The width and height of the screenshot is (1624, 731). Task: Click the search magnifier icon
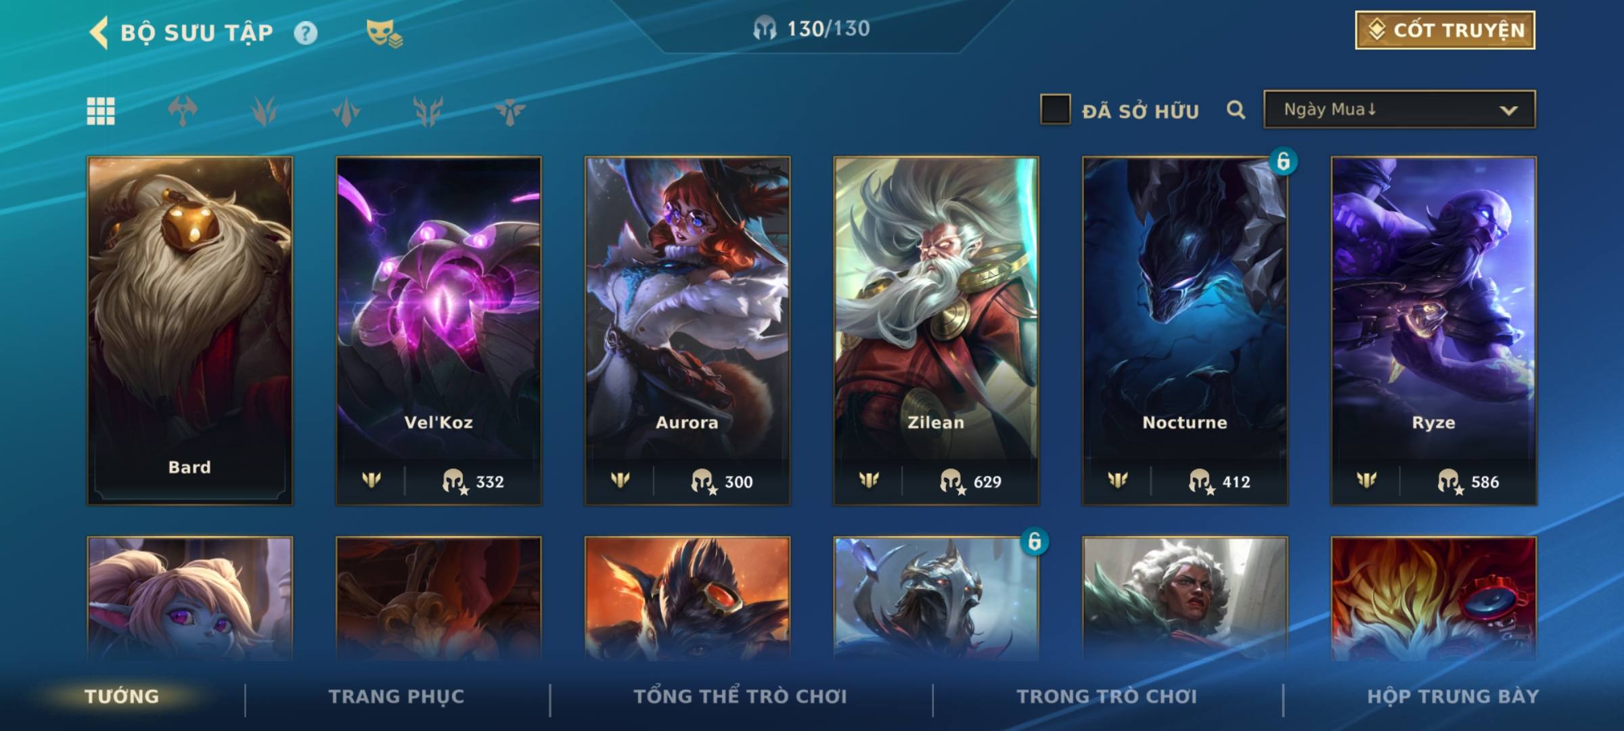(1236, 110)
